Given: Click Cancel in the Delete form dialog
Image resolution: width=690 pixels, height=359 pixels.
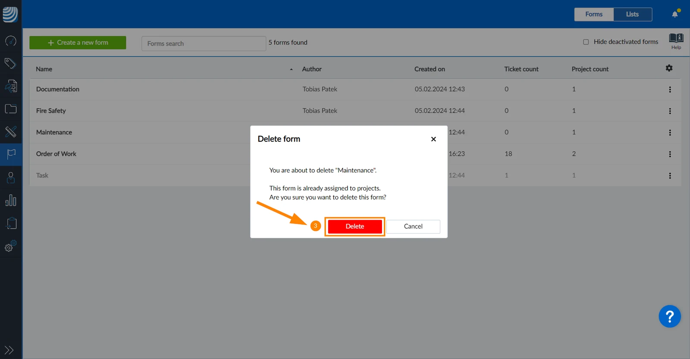Looking at the screenshot, I should pyautogui.click(x=413, y=227).
